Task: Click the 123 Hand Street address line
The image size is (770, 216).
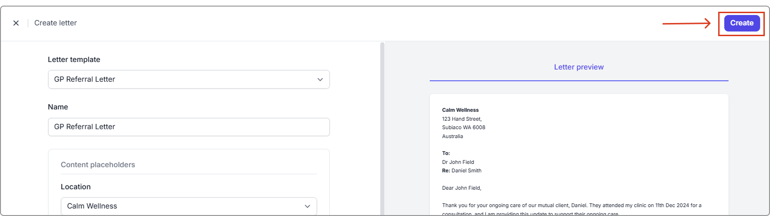Action: [462, 119]
